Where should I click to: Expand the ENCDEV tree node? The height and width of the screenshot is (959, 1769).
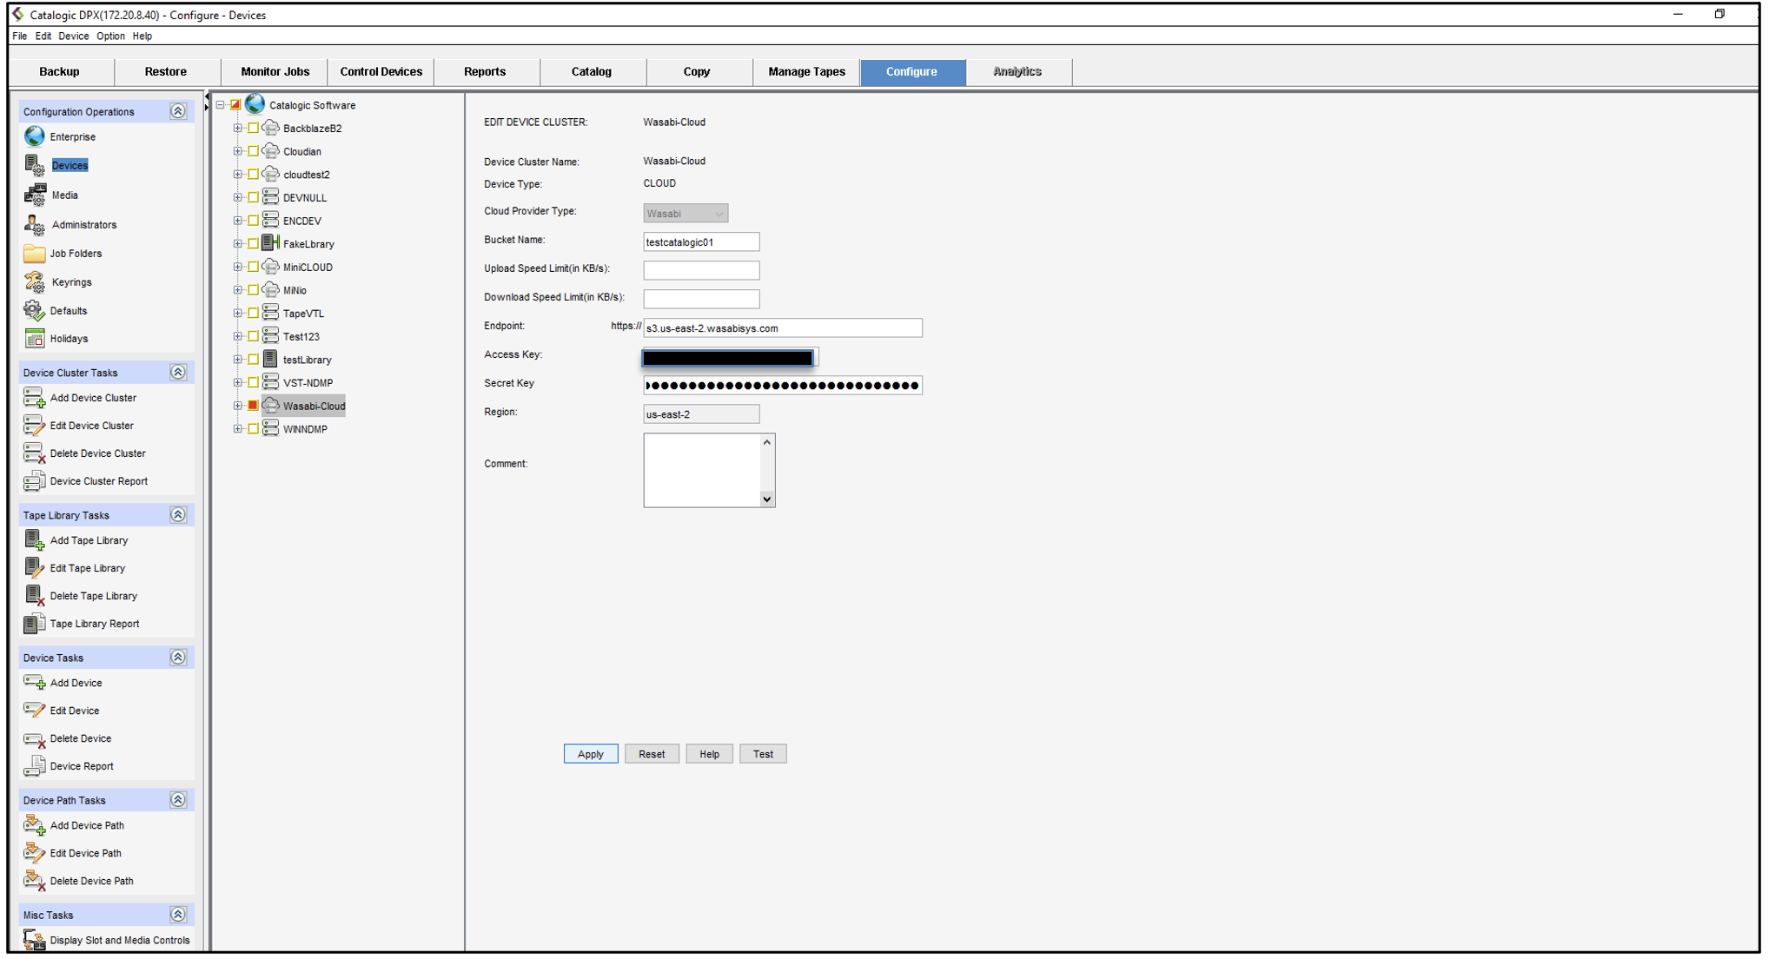237,221
